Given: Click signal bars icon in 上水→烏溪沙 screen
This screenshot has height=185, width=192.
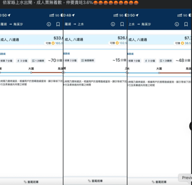Looking at the screenshot, I should [180, 15].
